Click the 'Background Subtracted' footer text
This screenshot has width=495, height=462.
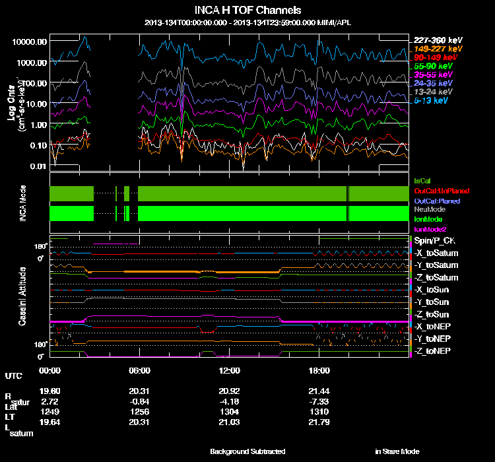pyautogui.click(x=247, y=451)
